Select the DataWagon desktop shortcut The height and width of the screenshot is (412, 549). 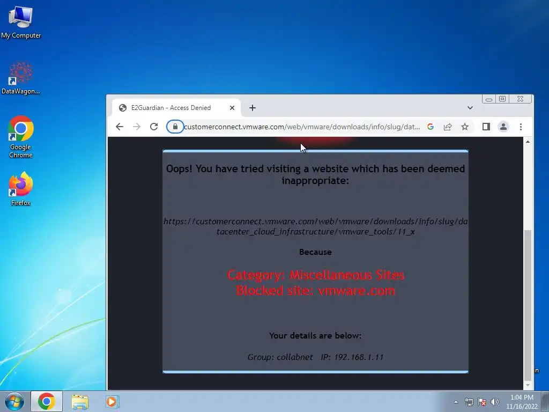click(21, 78)
